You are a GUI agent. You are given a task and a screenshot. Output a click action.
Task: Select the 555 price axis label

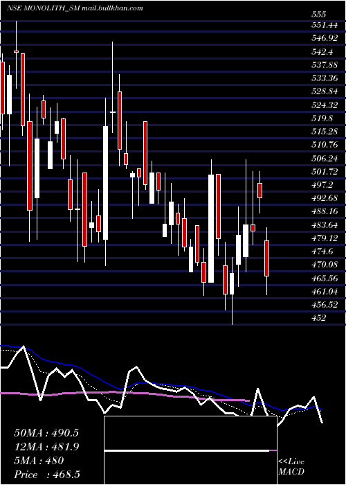(x=319, y=15)
